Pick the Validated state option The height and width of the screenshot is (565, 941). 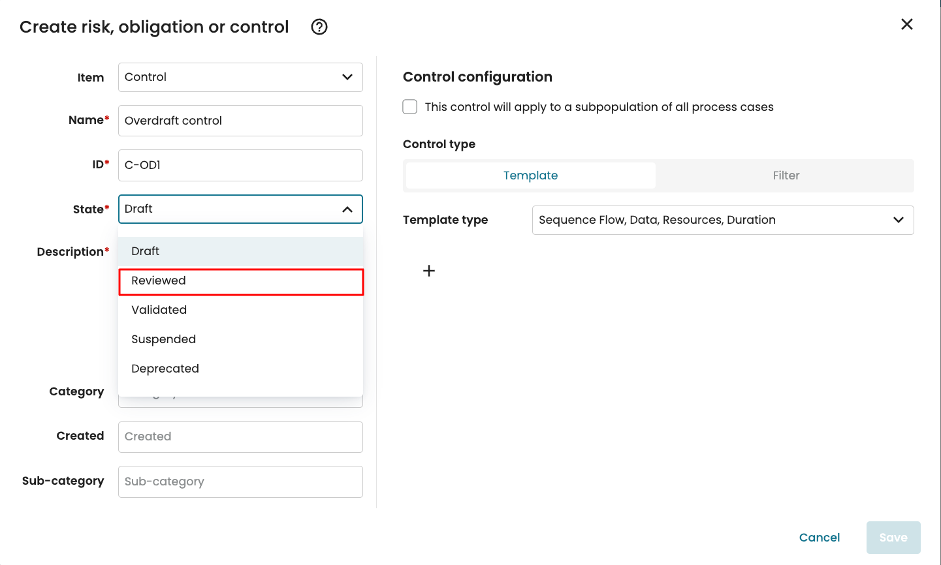(240, 310)
